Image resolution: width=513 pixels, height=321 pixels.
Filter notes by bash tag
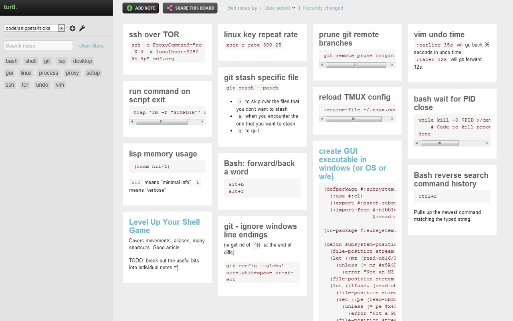(12, 61)
